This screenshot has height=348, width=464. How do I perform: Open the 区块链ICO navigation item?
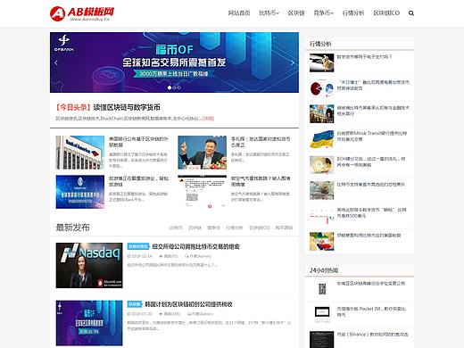(386, 13)
